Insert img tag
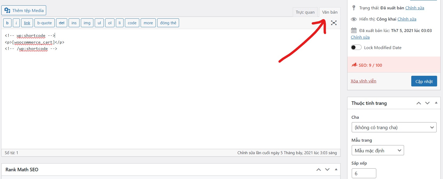Screen dimensions: 443x179 click(87, 23)
